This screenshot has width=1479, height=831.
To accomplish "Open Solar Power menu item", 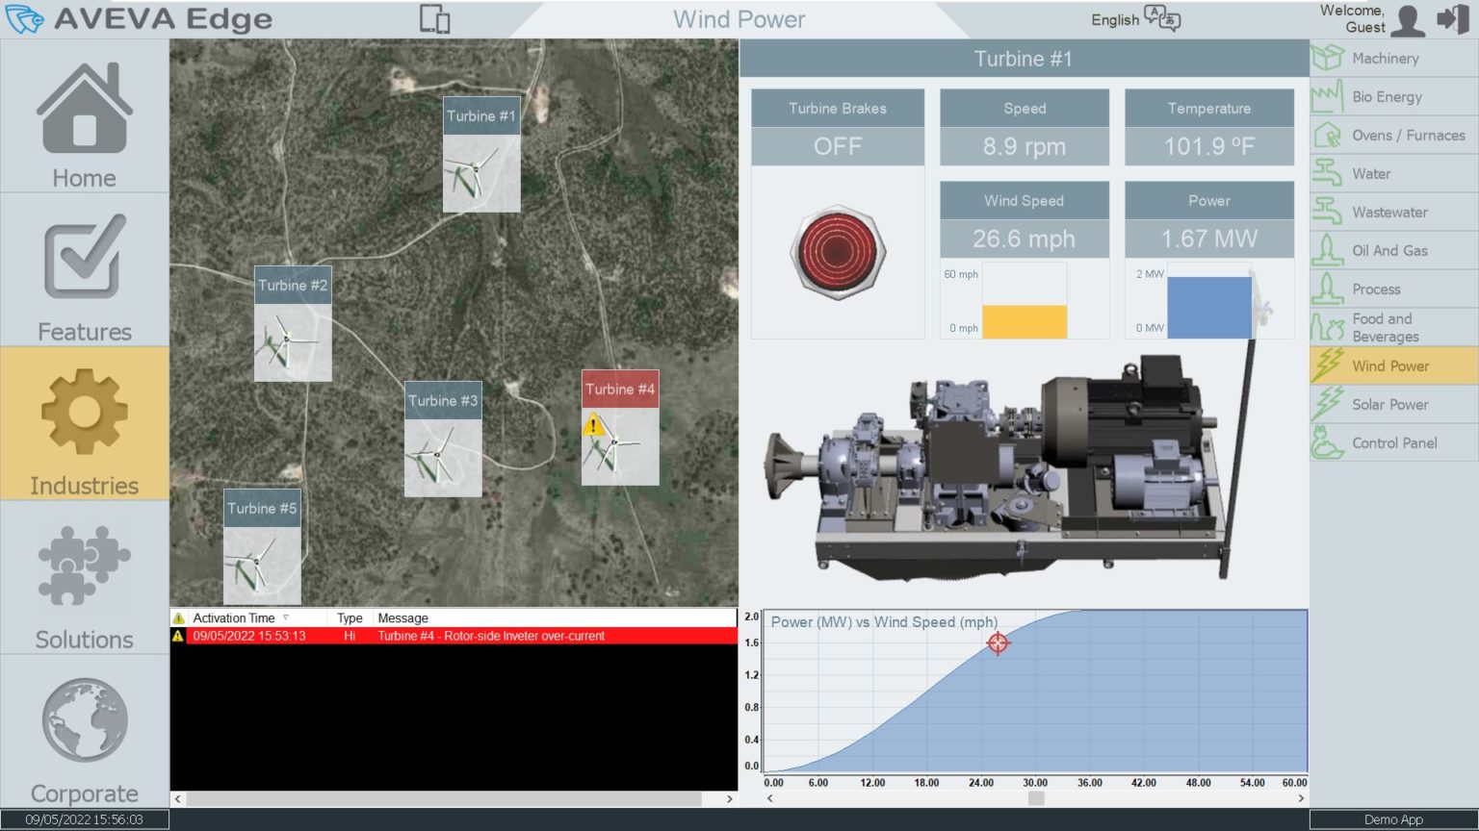I will click(x=1390, y=405).
